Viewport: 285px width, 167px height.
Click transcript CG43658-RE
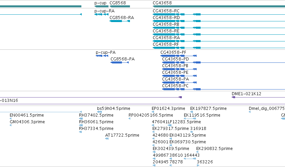[x=166, y=31]
